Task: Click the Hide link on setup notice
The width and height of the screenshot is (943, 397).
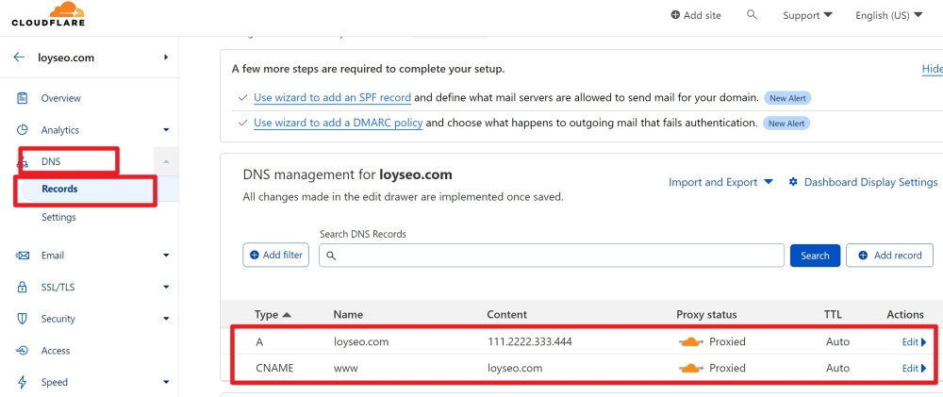Action: pos(933,69)
